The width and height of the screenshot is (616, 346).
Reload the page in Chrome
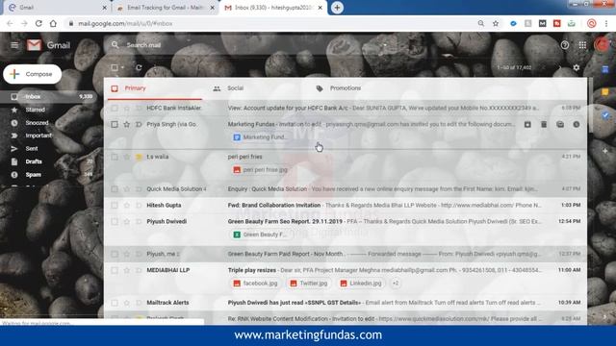pyautogui.click(x=38, y=23)
